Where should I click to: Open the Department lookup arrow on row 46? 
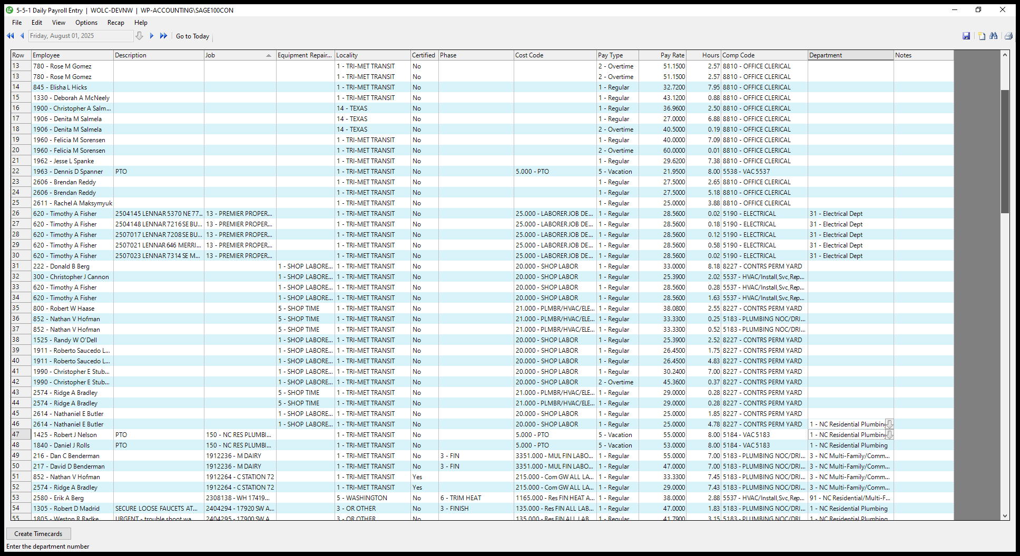pos(889,424)
